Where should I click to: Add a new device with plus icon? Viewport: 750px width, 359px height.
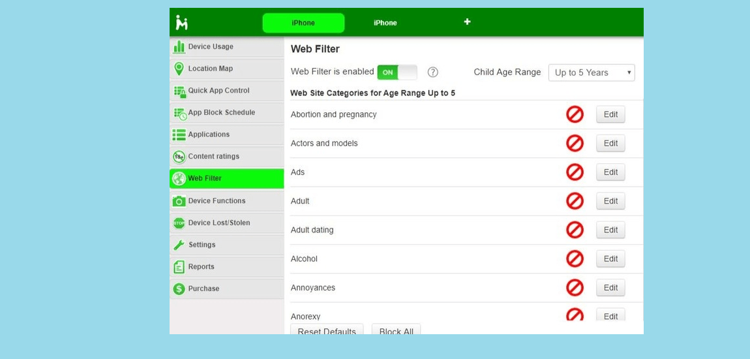click(x=468, y=22)
